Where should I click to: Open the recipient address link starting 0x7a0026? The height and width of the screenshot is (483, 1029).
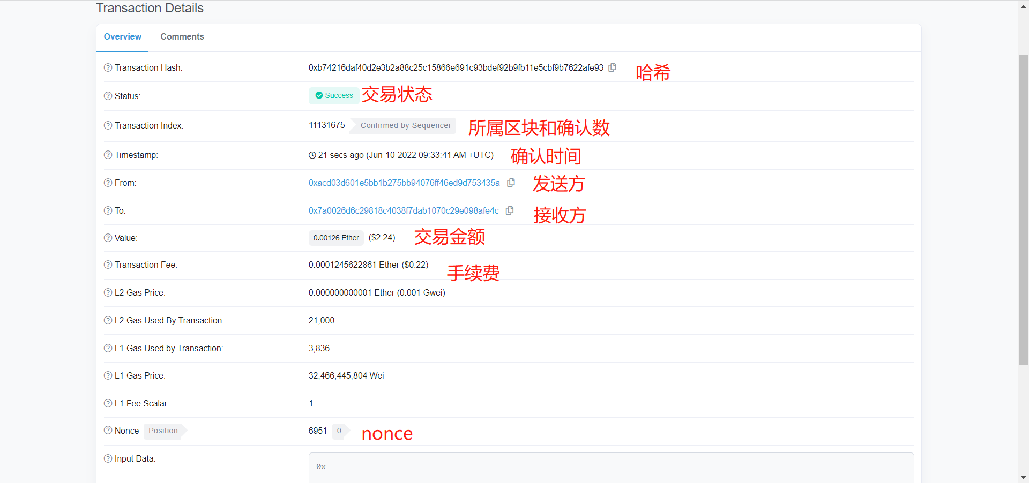(x=403, y=210)
